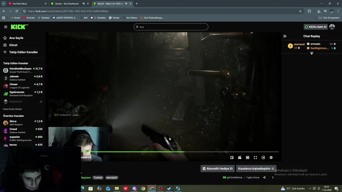Seek on the green video progress bar

coord(180,152)
